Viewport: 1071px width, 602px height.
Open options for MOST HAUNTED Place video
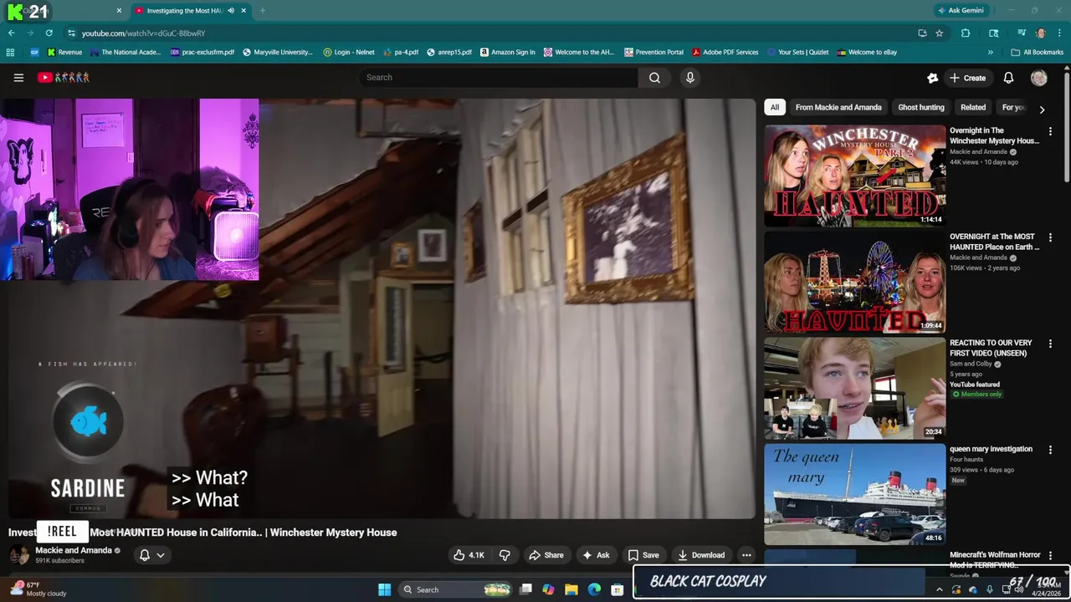point(1050,237)
